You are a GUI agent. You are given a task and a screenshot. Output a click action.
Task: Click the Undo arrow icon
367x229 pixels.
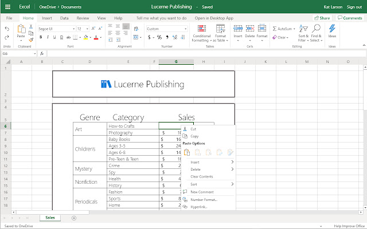pyautogui.click(x=6, y=29)
